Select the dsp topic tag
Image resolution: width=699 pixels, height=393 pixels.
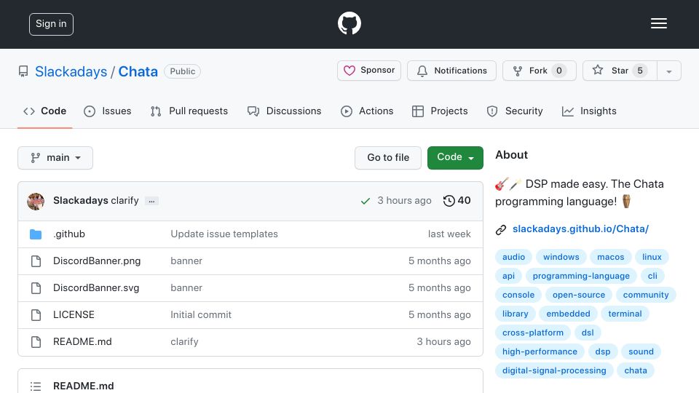click(x=602, y=352)
